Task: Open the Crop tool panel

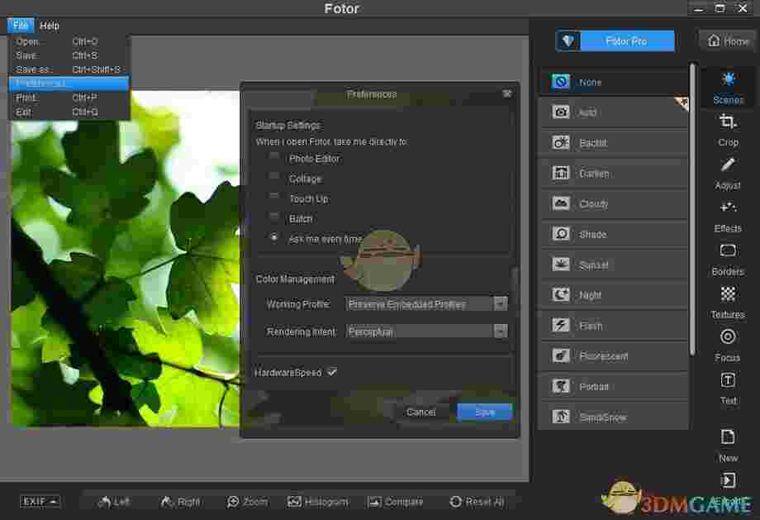Action: pyautogui.click(x=727, y=132)
